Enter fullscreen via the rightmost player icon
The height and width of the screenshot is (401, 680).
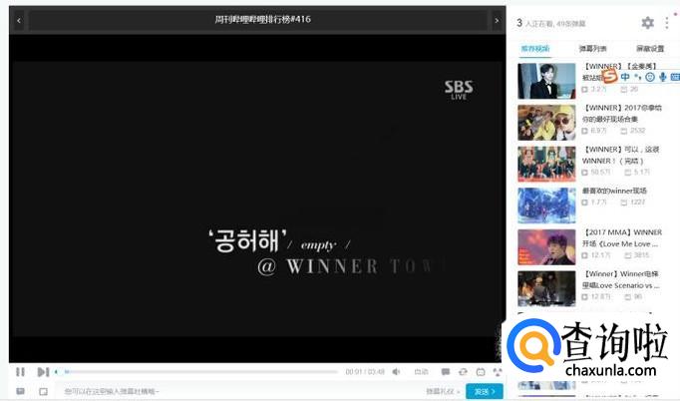click(x=497, y=372)
